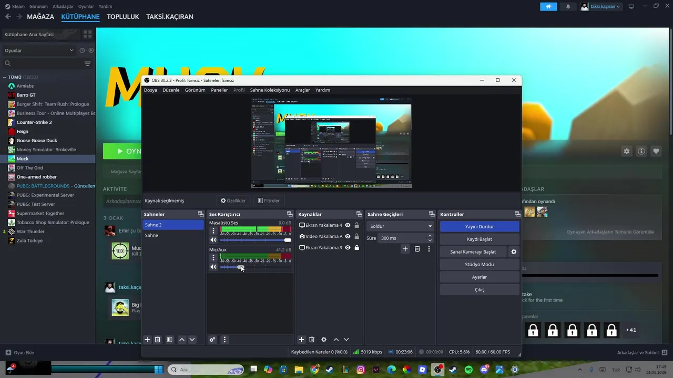
Task: Decrease Süre duration with down arrow
Action: [x=430, y=240]
